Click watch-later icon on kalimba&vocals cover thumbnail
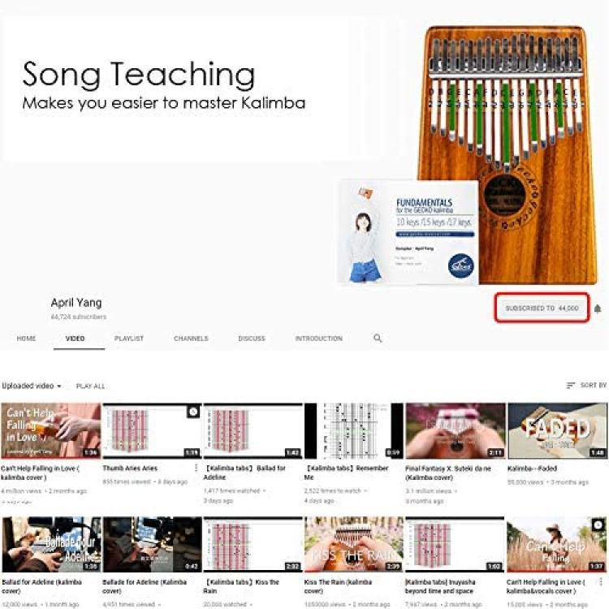The height and width of the screenshot is (609, 609). click(598, 525)
